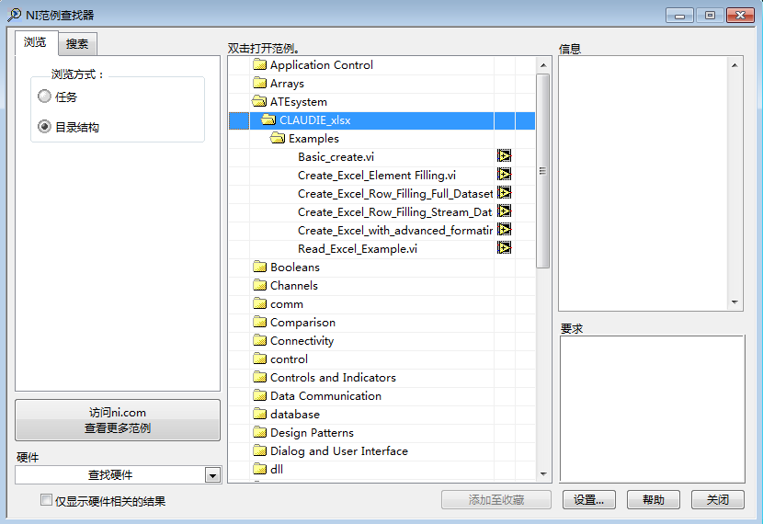Image resolution: width=763 pixels, height=524 pixels.
Task: Click VI icon for Create_Excel_Row_Filling_Full_Dataset
Action: [x=504, y=193]
